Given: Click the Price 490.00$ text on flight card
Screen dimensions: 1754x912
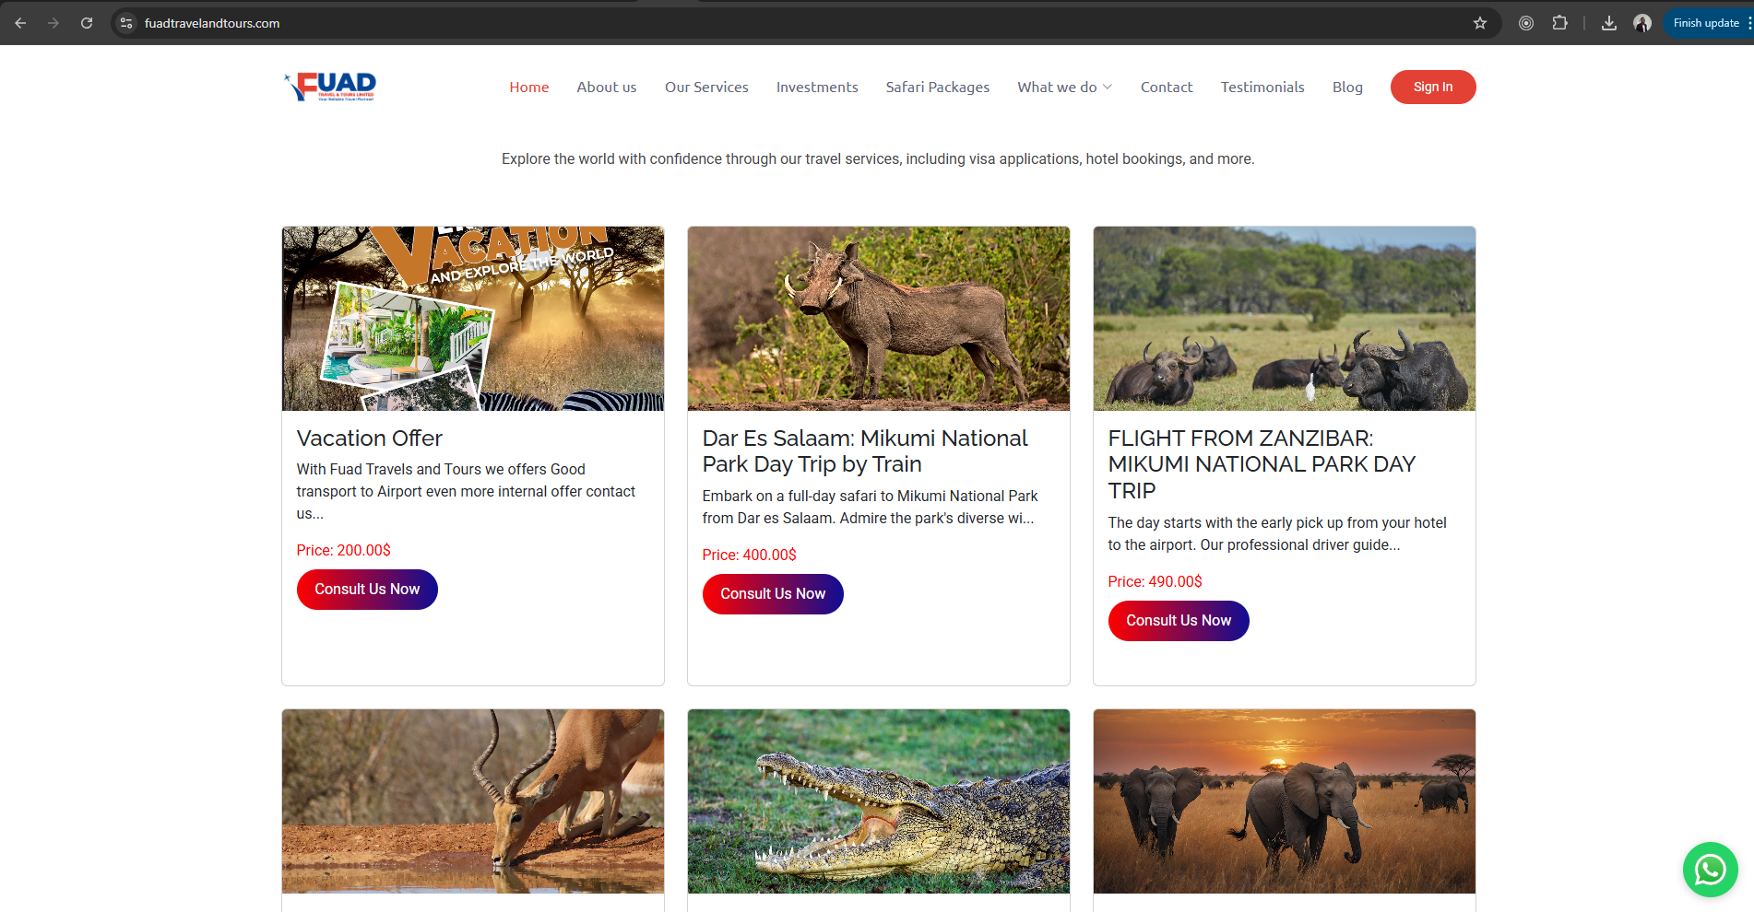Looking at the screenshot, I should 1155,581.
